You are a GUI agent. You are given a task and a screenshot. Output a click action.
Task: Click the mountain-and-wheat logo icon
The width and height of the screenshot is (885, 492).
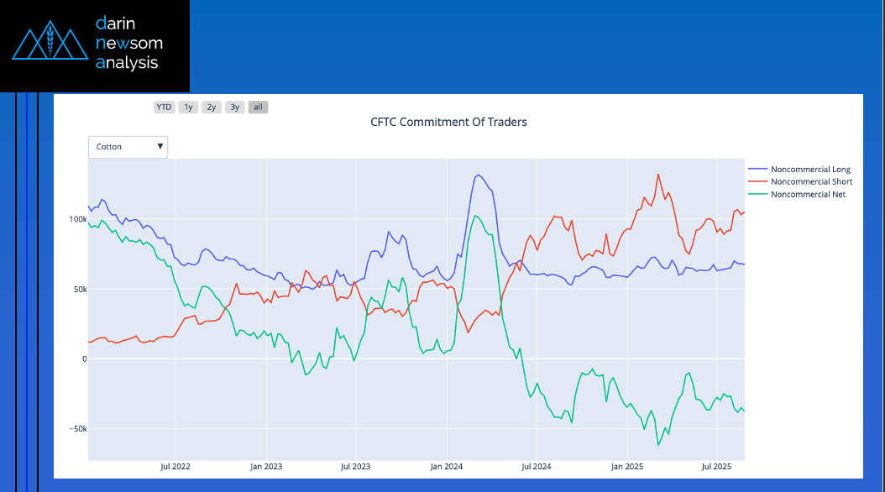pyautogui.click(x=50, y=42)
